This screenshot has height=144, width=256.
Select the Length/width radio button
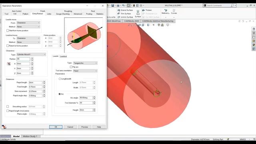[x=60, y=79]
